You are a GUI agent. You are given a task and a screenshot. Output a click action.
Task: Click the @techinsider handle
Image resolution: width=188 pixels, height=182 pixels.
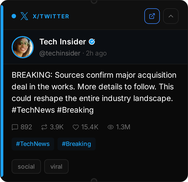coord(60,53)
